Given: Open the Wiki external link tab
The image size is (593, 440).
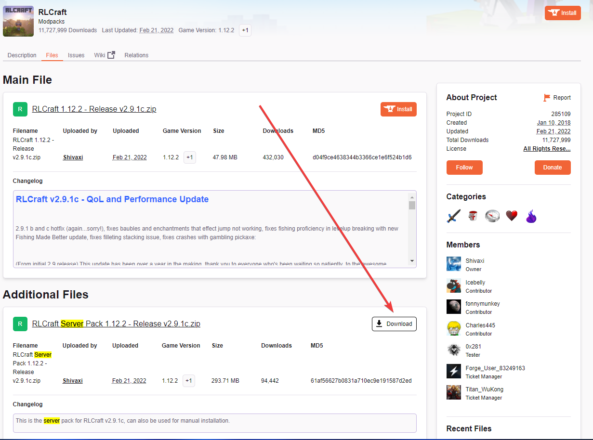Looking at the screenshot, I should coord(105,55).
